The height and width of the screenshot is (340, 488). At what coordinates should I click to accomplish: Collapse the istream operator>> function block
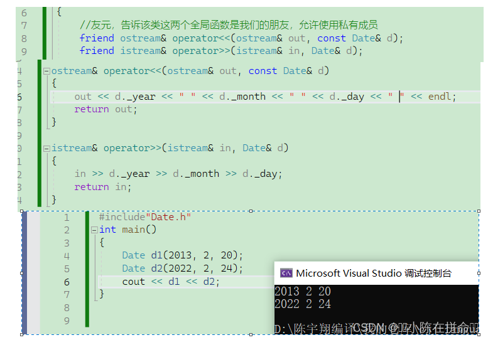(x=46, y=149)
